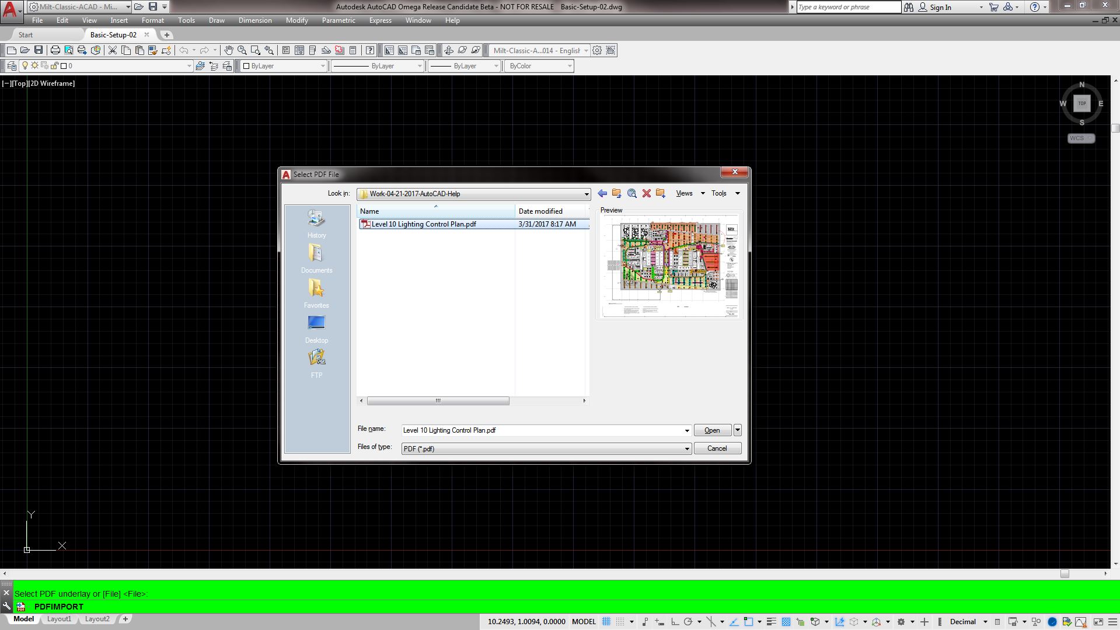Open the Views dropdown in the dialog

689,193
